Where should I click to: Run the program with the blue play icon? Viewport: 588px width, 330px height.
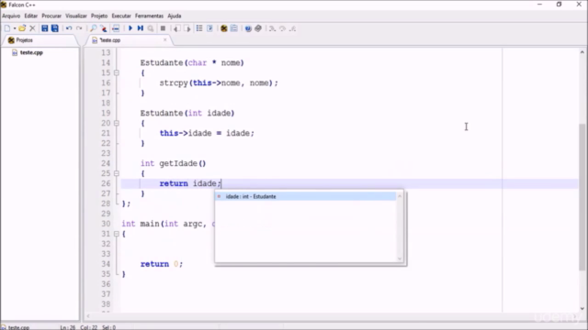(130, 28)
